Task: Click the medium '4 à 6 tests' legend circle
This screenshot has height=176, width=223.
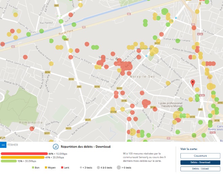Action: click(x=98, y=168)
